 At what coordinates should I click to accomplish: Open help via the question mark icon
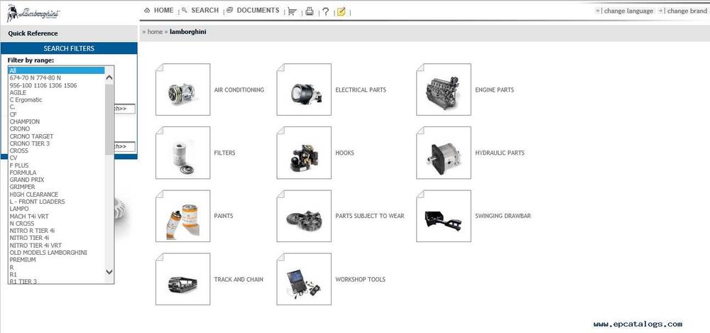[x=325, y=12]
